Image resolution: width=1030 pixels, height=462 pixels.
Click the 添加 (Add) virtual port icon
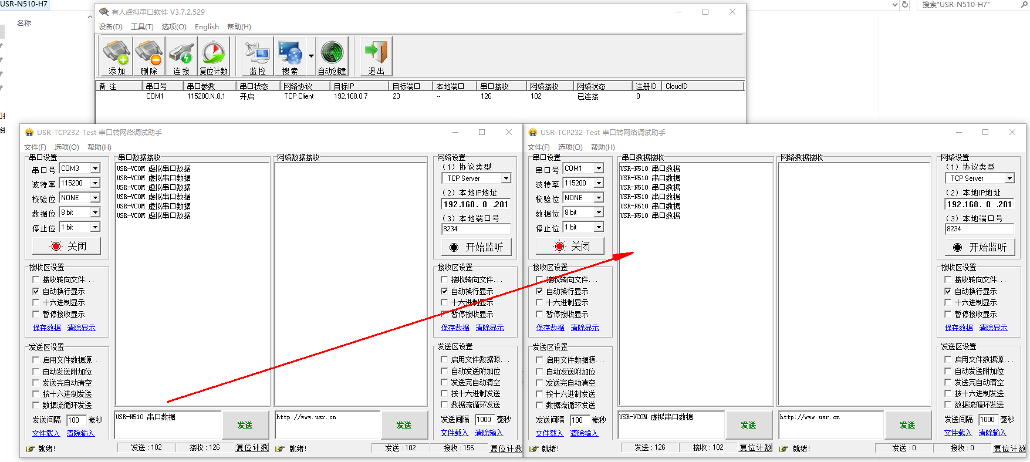pos(117,56)
